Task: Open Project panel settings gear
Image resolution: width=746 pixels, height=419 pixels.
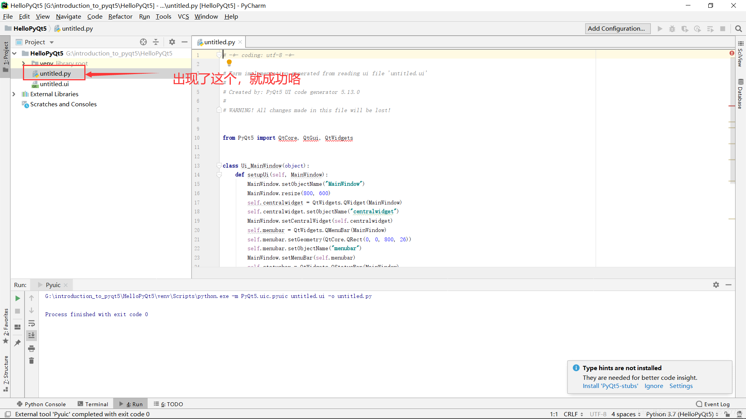Action: click(x=172, y=42)
